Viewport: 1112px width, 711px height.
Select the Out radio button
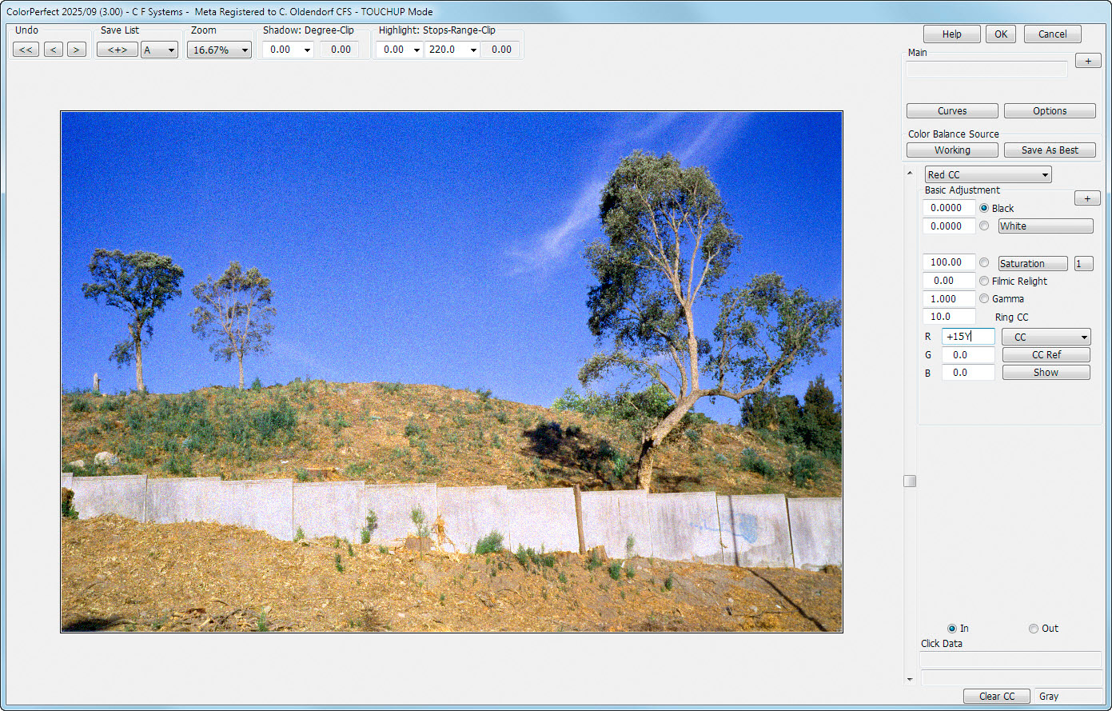coord(1034,629)
